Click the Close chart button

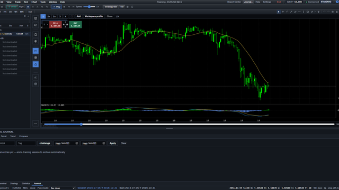pos(110,16)
